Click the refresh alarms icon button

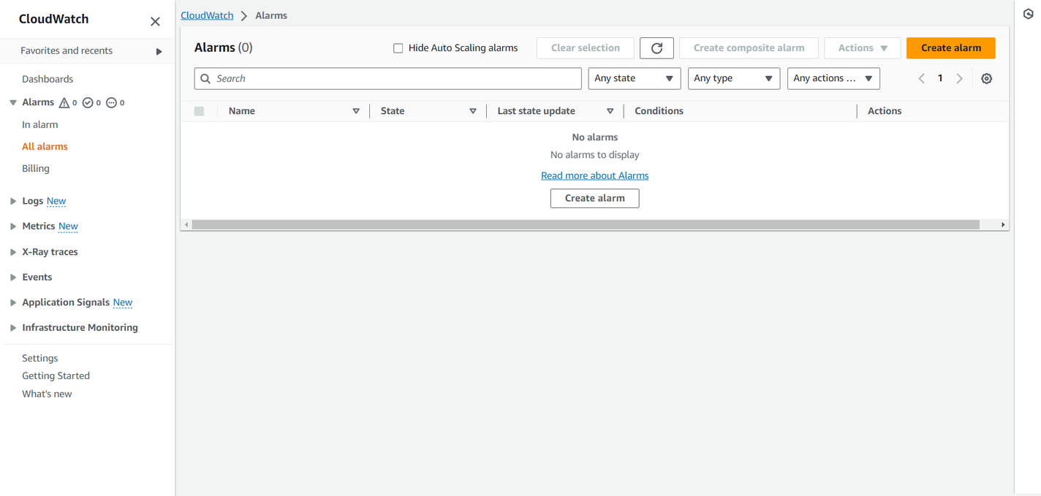pyautogui.click(x=656, y=48)
